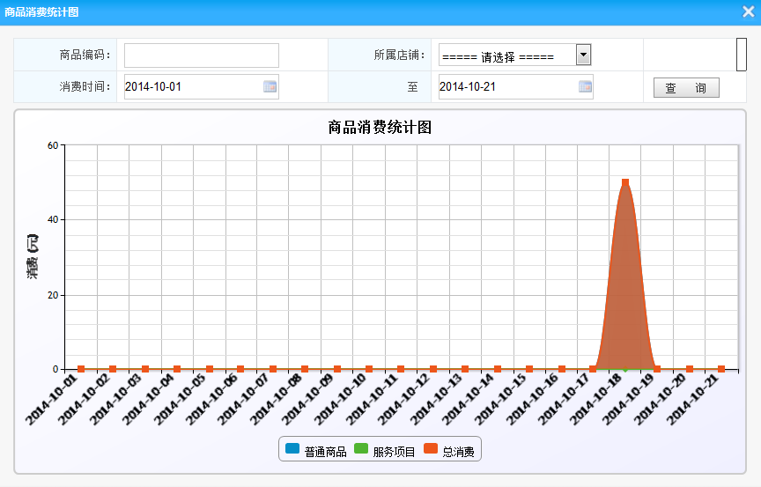Click the scrollbar at the top right

(742, 54)
